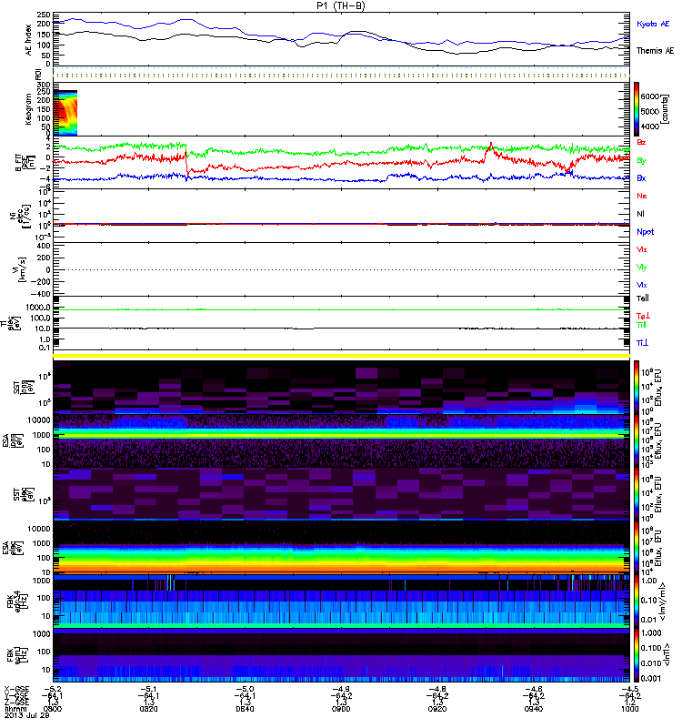Click the ESA electrons spectrogram panel
The width and height of the screenshot is (682, 728).
[x=341, y=547]
